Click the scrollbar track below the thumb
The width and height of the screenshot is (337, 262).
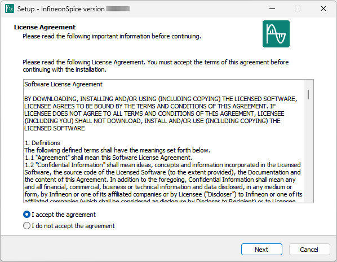click(x=308, y=151)
